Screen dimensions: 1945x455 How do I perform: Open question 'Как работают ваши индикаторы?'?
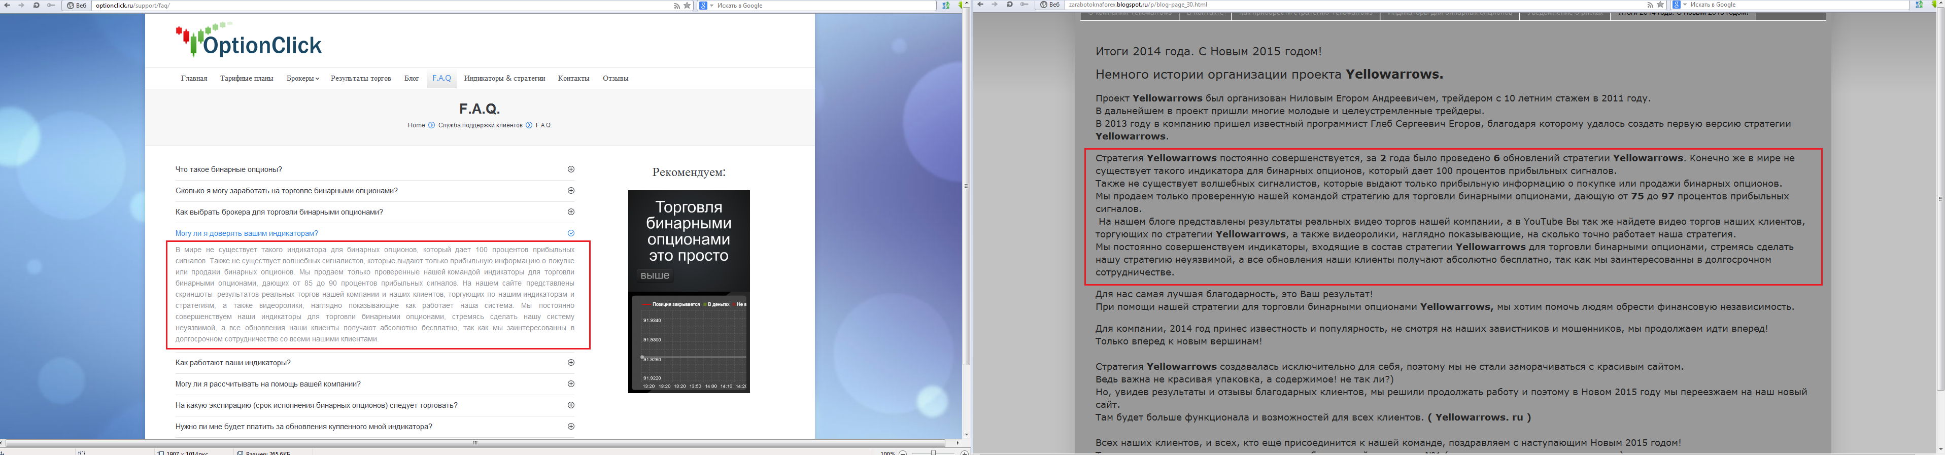233,363
